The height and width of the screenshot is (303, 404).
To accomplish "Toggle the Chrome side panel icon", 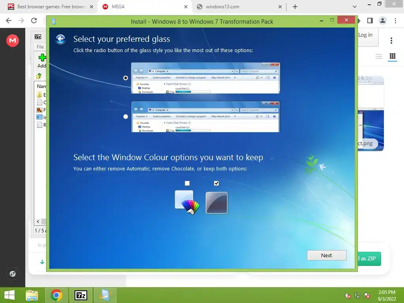I will (x=370, y=21).
